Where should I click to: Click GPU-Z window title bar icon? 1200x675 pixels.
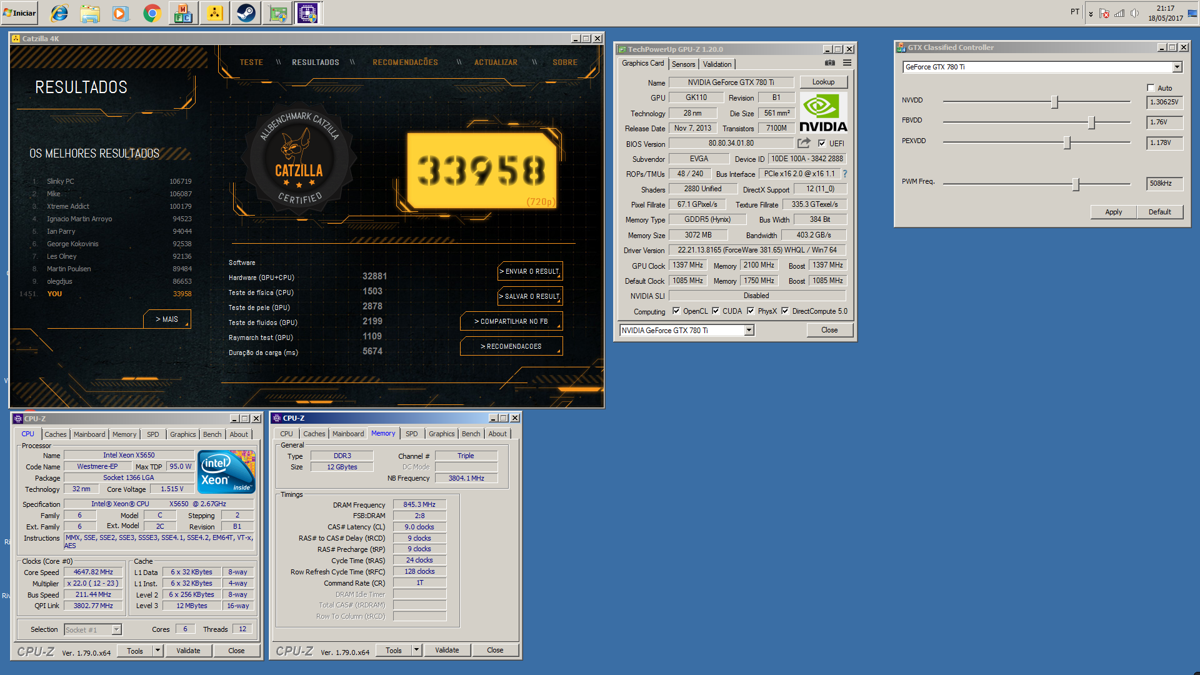point(622,49)
